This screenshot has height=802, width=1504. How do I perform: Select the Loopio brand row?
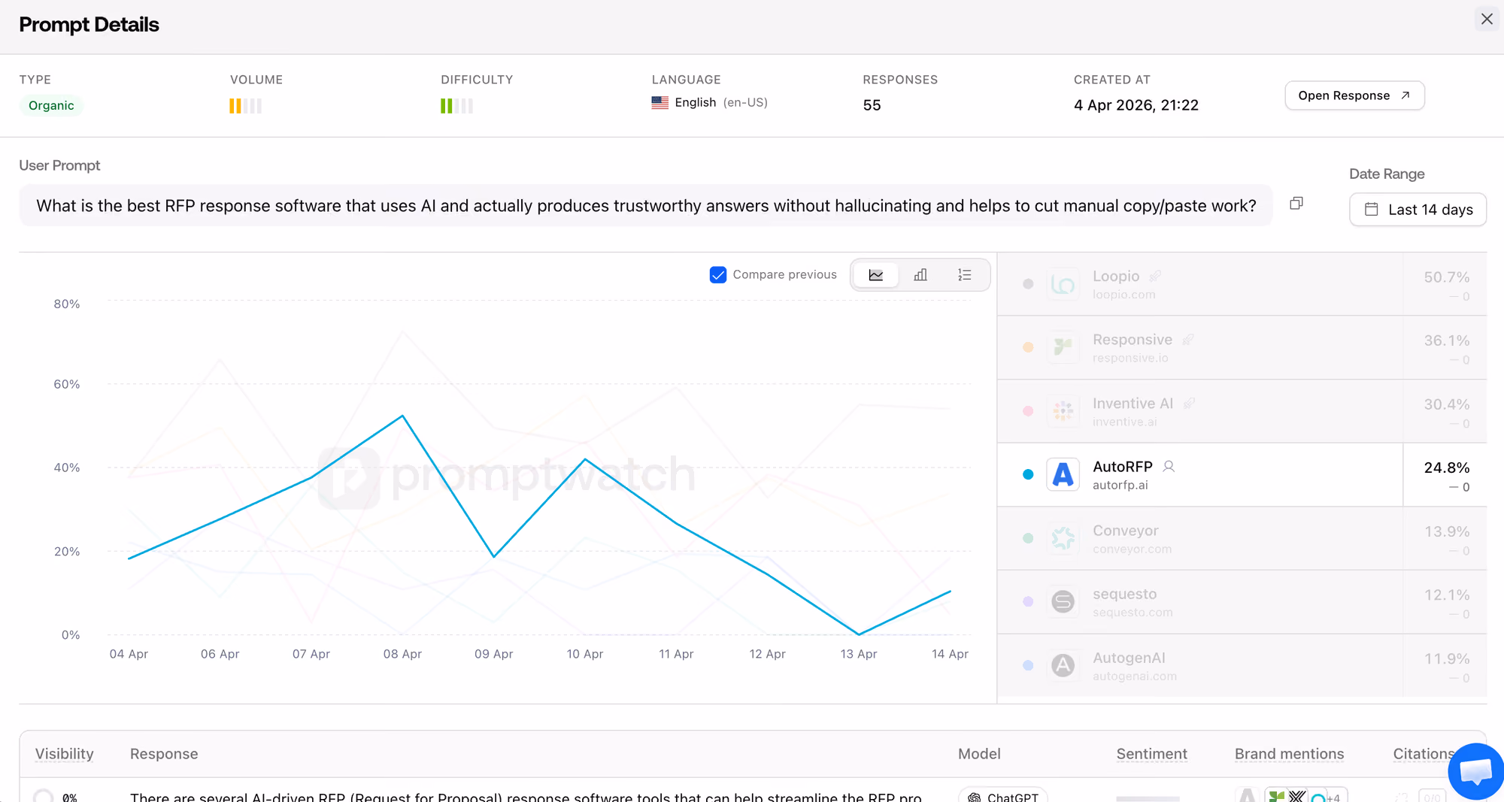(x=1242, y=284)
